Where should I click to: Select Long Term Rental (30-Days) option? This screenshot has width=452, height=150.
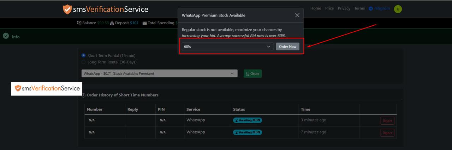[84, 62]
